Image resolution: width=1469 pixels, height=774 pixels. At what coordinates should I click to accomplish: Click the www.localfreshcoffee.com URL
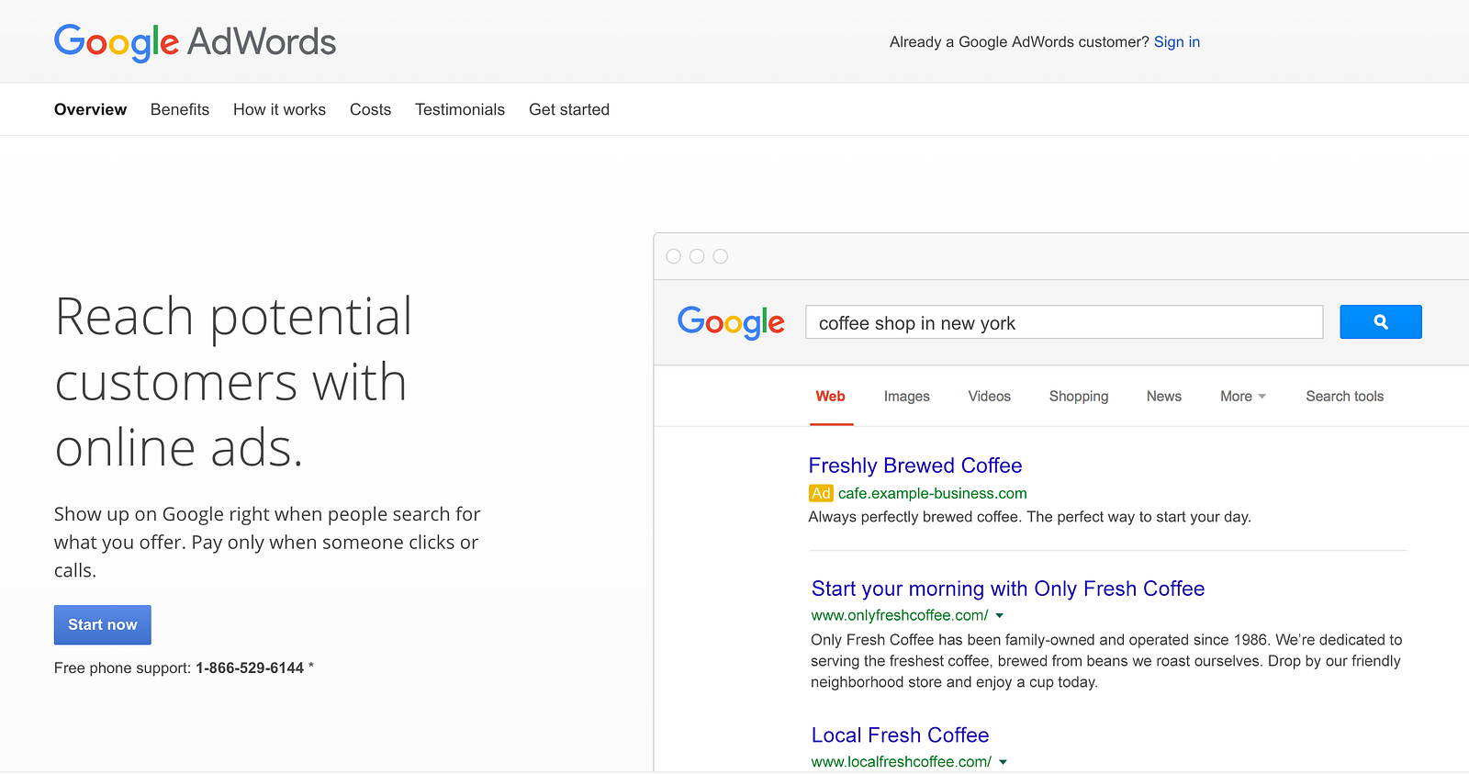pyautogui.click(x=902, y=762)
